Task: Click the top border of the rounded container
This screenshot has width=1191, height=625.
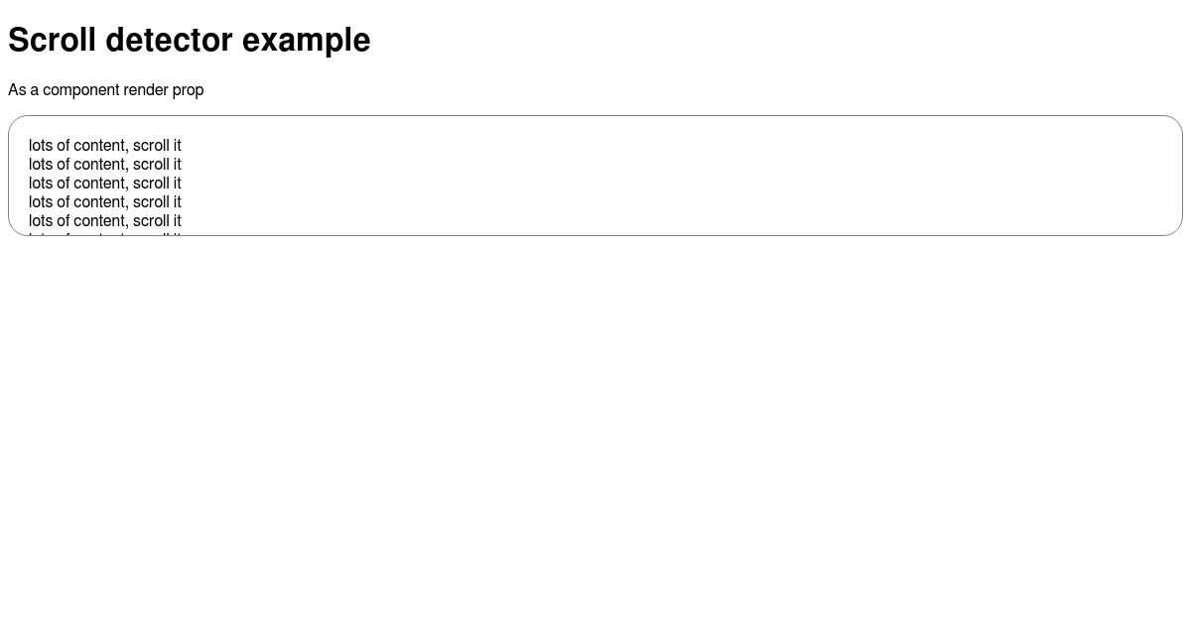Action: click(595, 116)
